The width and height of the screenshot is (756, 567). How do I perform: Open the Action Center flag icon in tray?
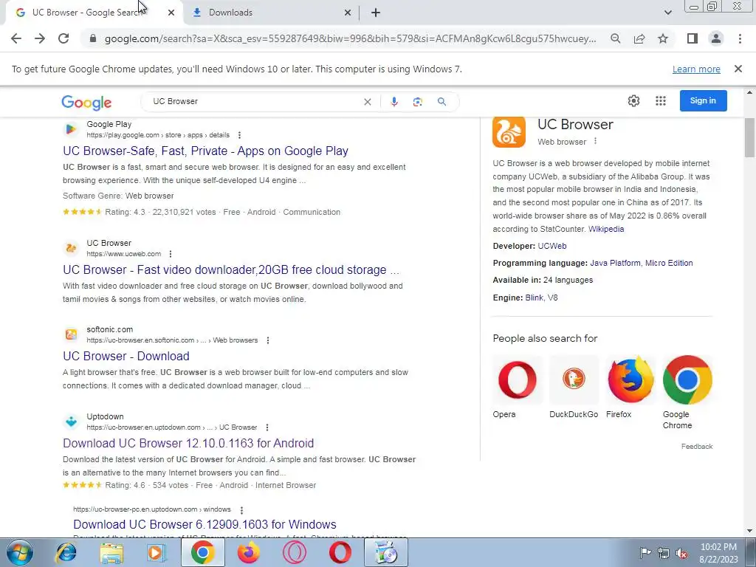click(x=645, y=553)
